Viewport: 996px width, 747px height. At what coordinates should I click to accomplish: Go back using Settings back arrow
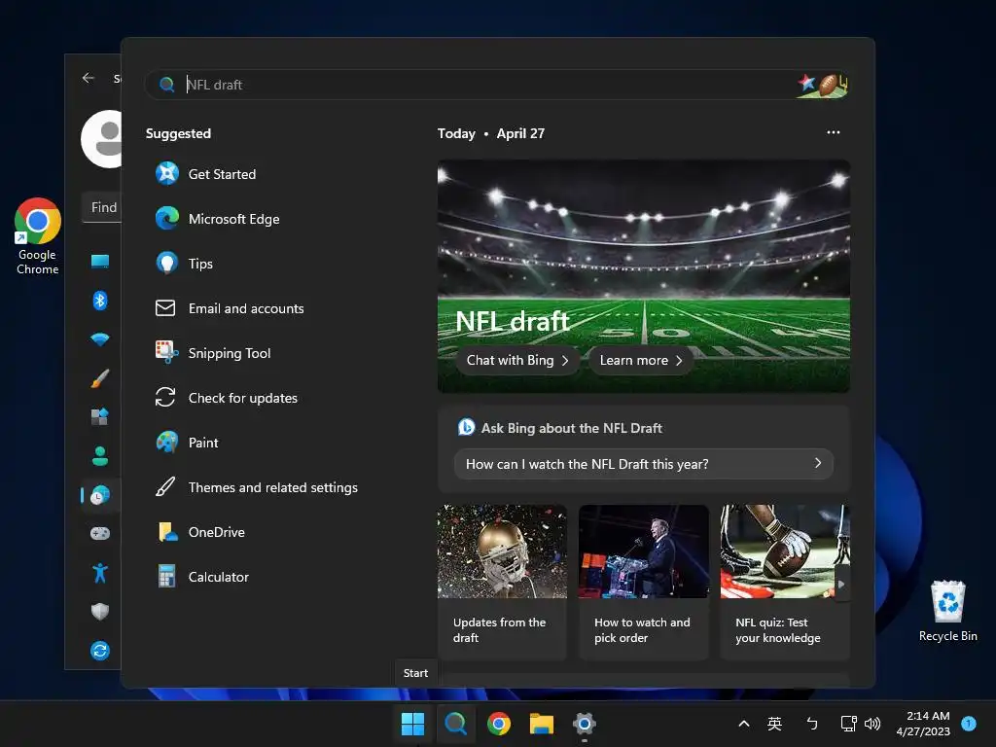[89, 78]
